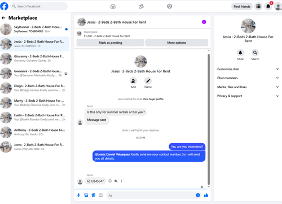Open the emoji picker smiley
Viewport: 282px width, 204px height.
(x=198, y=195)
